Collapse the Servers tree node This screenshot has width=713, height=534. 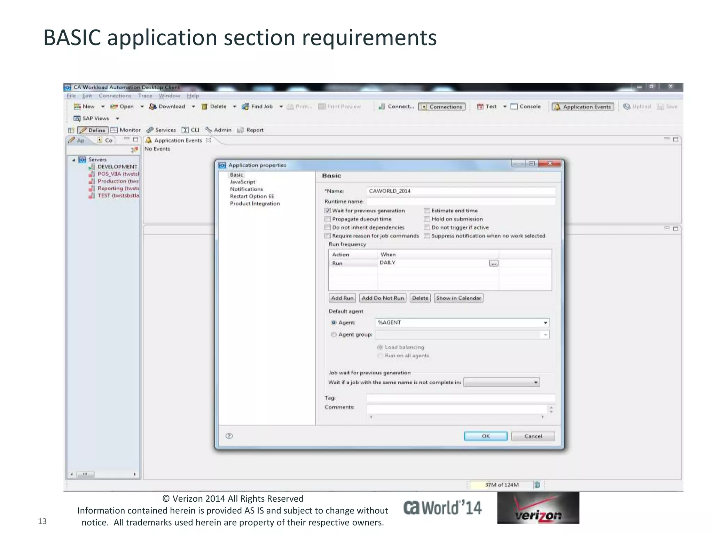coord(74,160)
